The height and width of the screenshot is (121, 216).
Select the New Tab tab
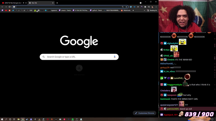coord(41,3)
